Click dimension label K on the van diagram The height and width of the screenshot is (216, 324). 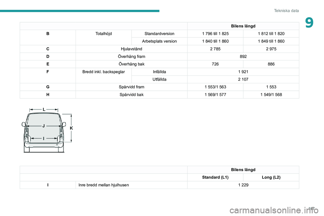coord(71,128)
